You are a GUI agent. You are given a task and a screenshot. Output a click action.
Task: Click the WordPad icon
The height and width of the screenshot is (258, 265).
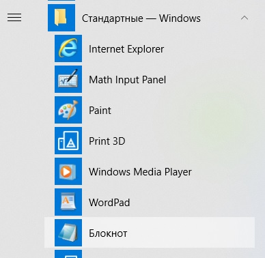coord(68,202)
